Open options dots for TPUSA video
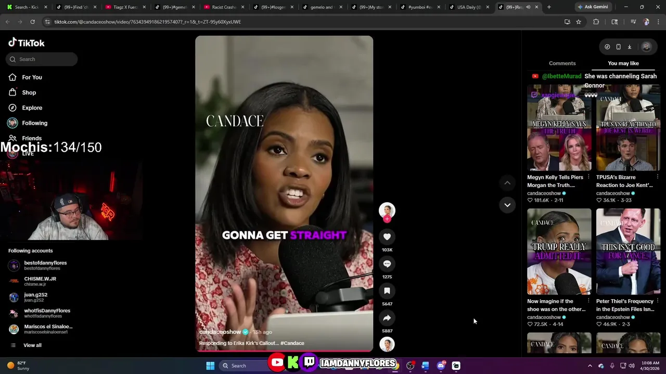The image size is (666, 374). (658, 177)
